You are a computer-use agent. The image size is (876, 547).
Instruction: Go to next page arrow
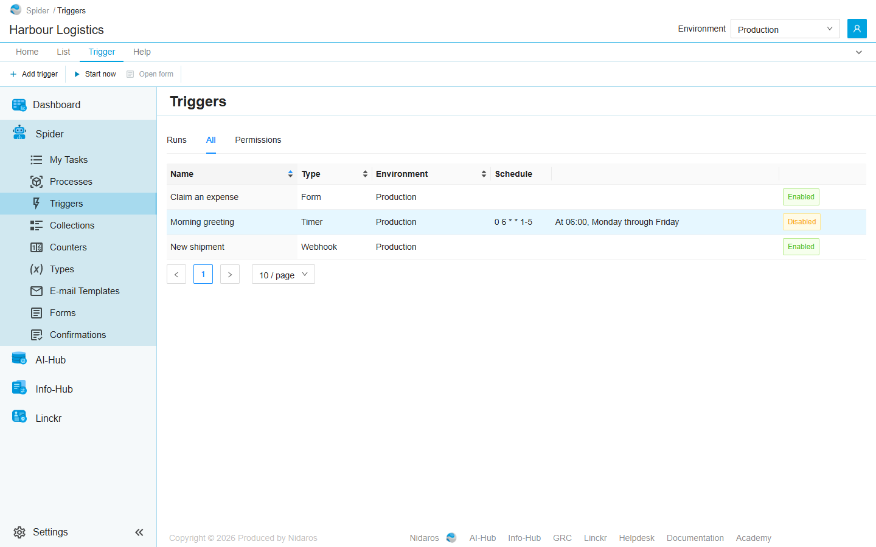coord(230,274)
